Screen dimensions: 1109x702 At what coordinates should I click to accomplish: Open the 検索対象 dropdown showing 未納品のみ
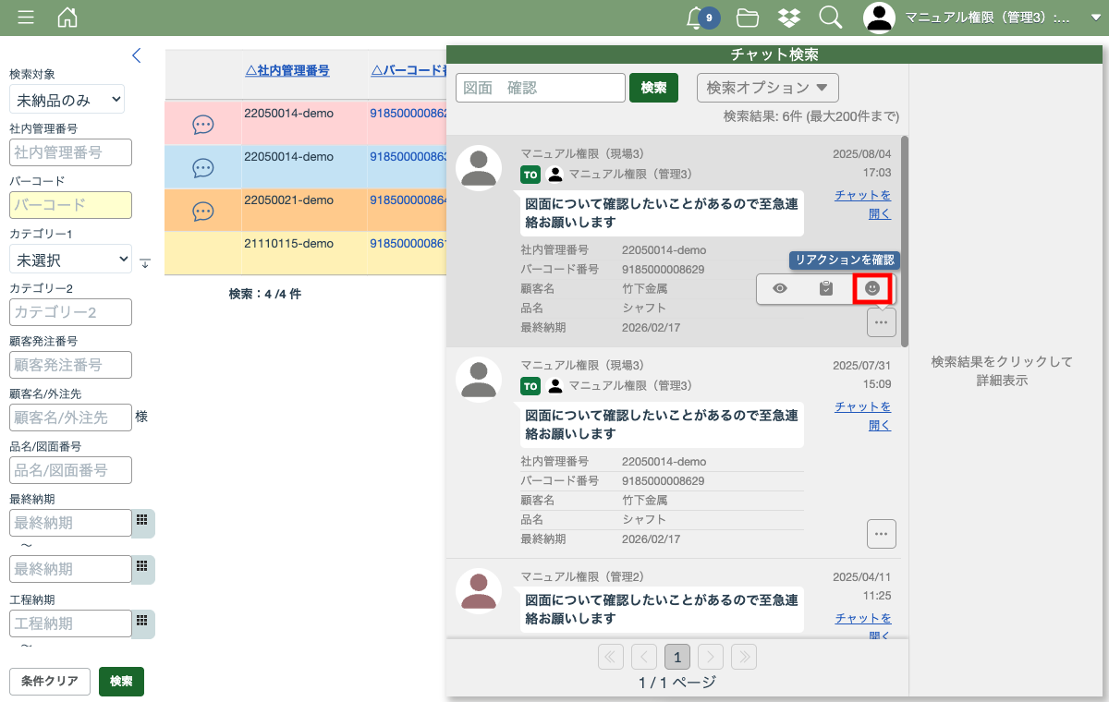[x=67, y=99]
